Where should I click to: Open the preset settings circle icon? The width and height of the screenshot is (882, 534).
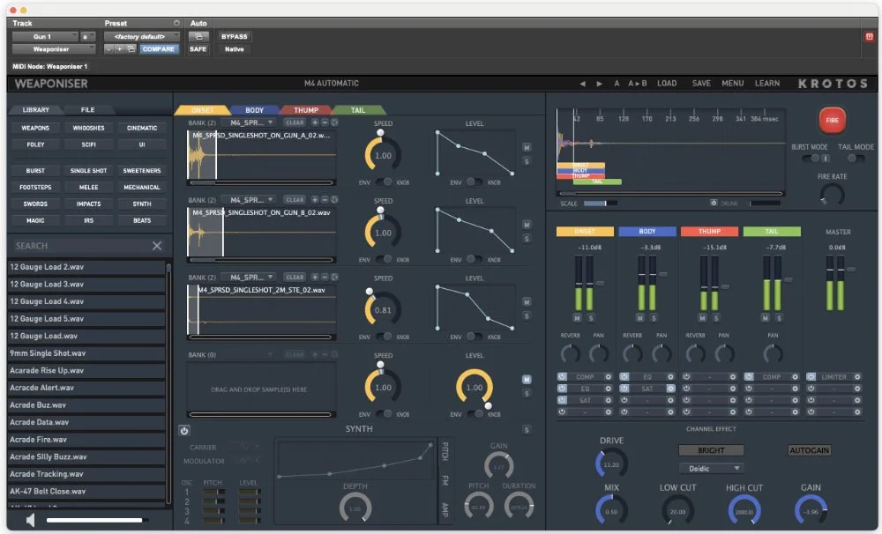[x=176, y=23]
